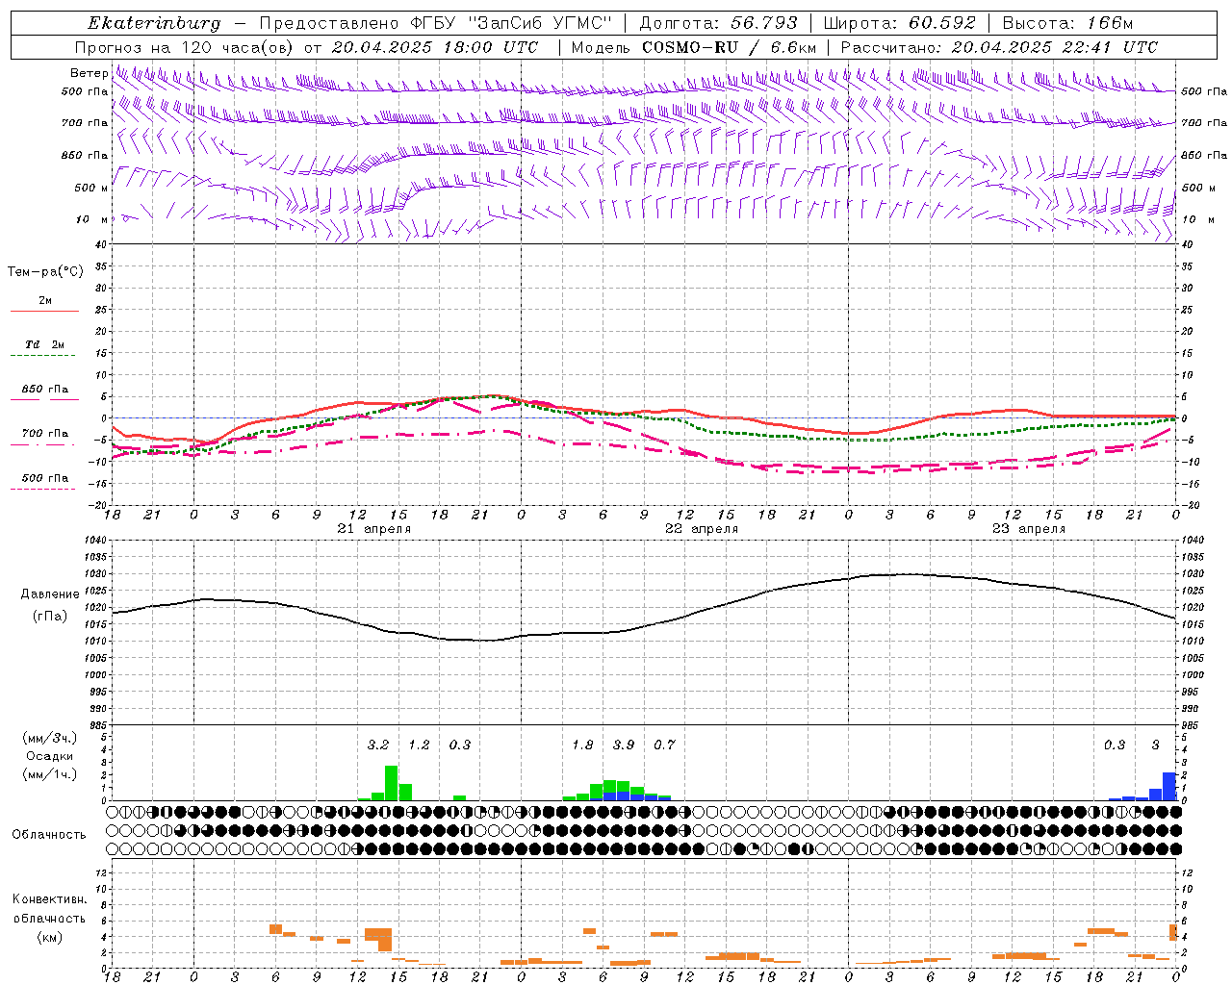Click the 3.9 precipitation total

point(624,745)
